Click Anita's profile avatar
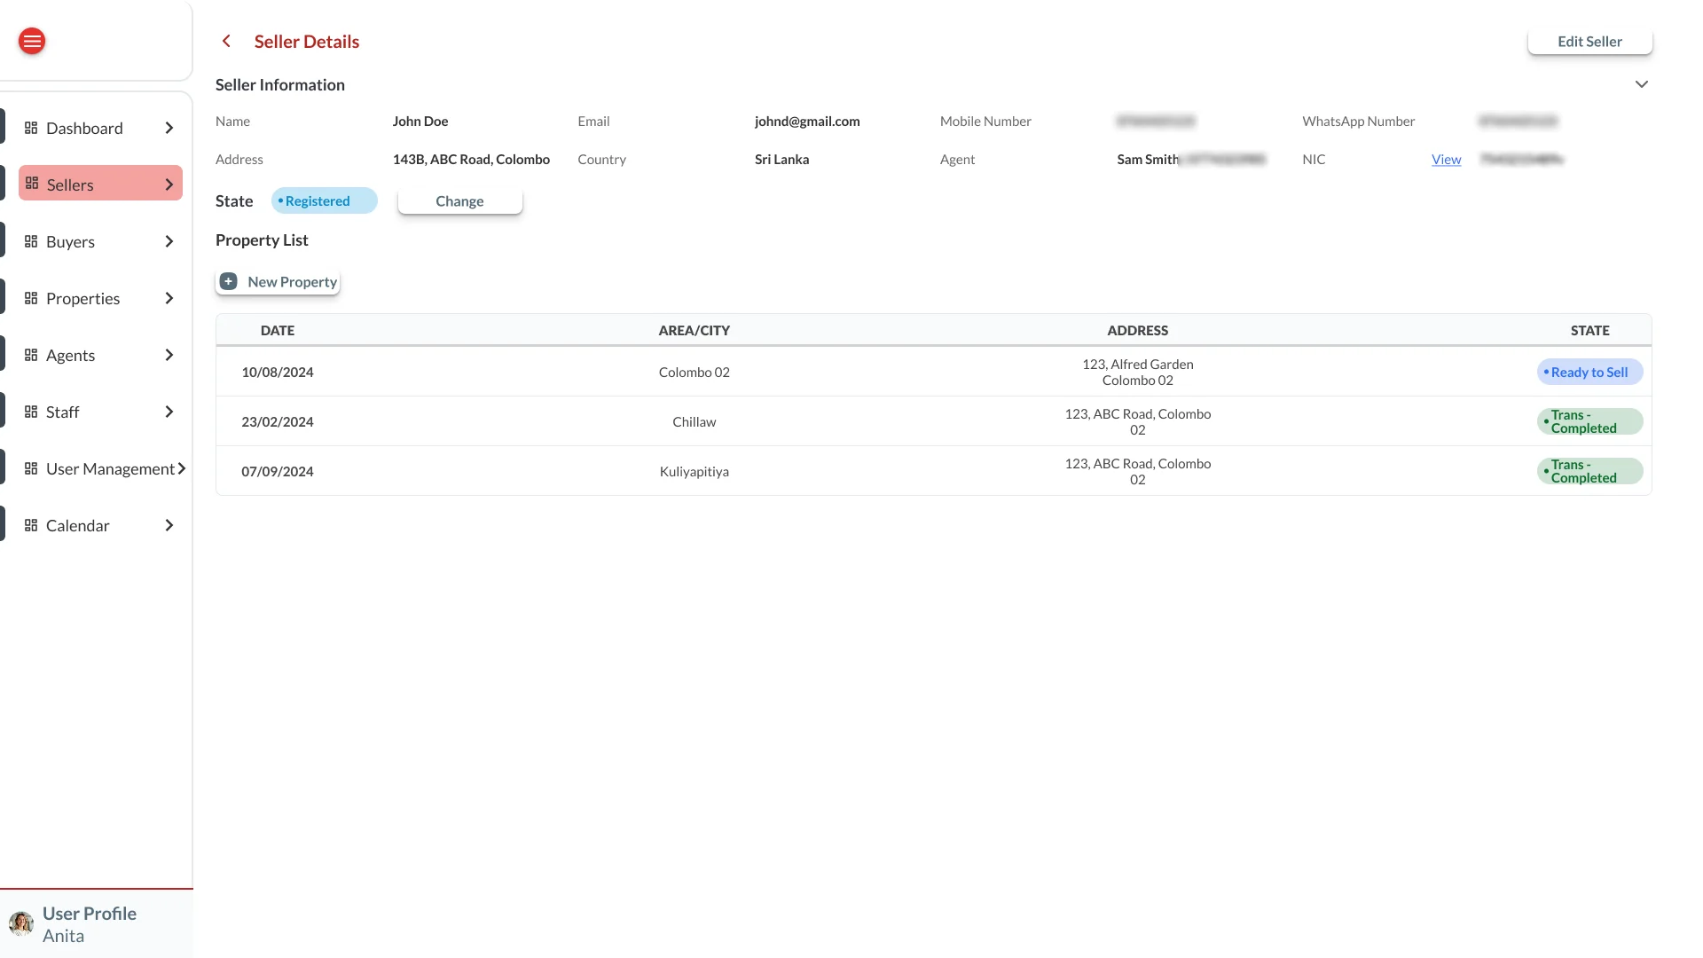1703x958 pixels. [21, 923]
